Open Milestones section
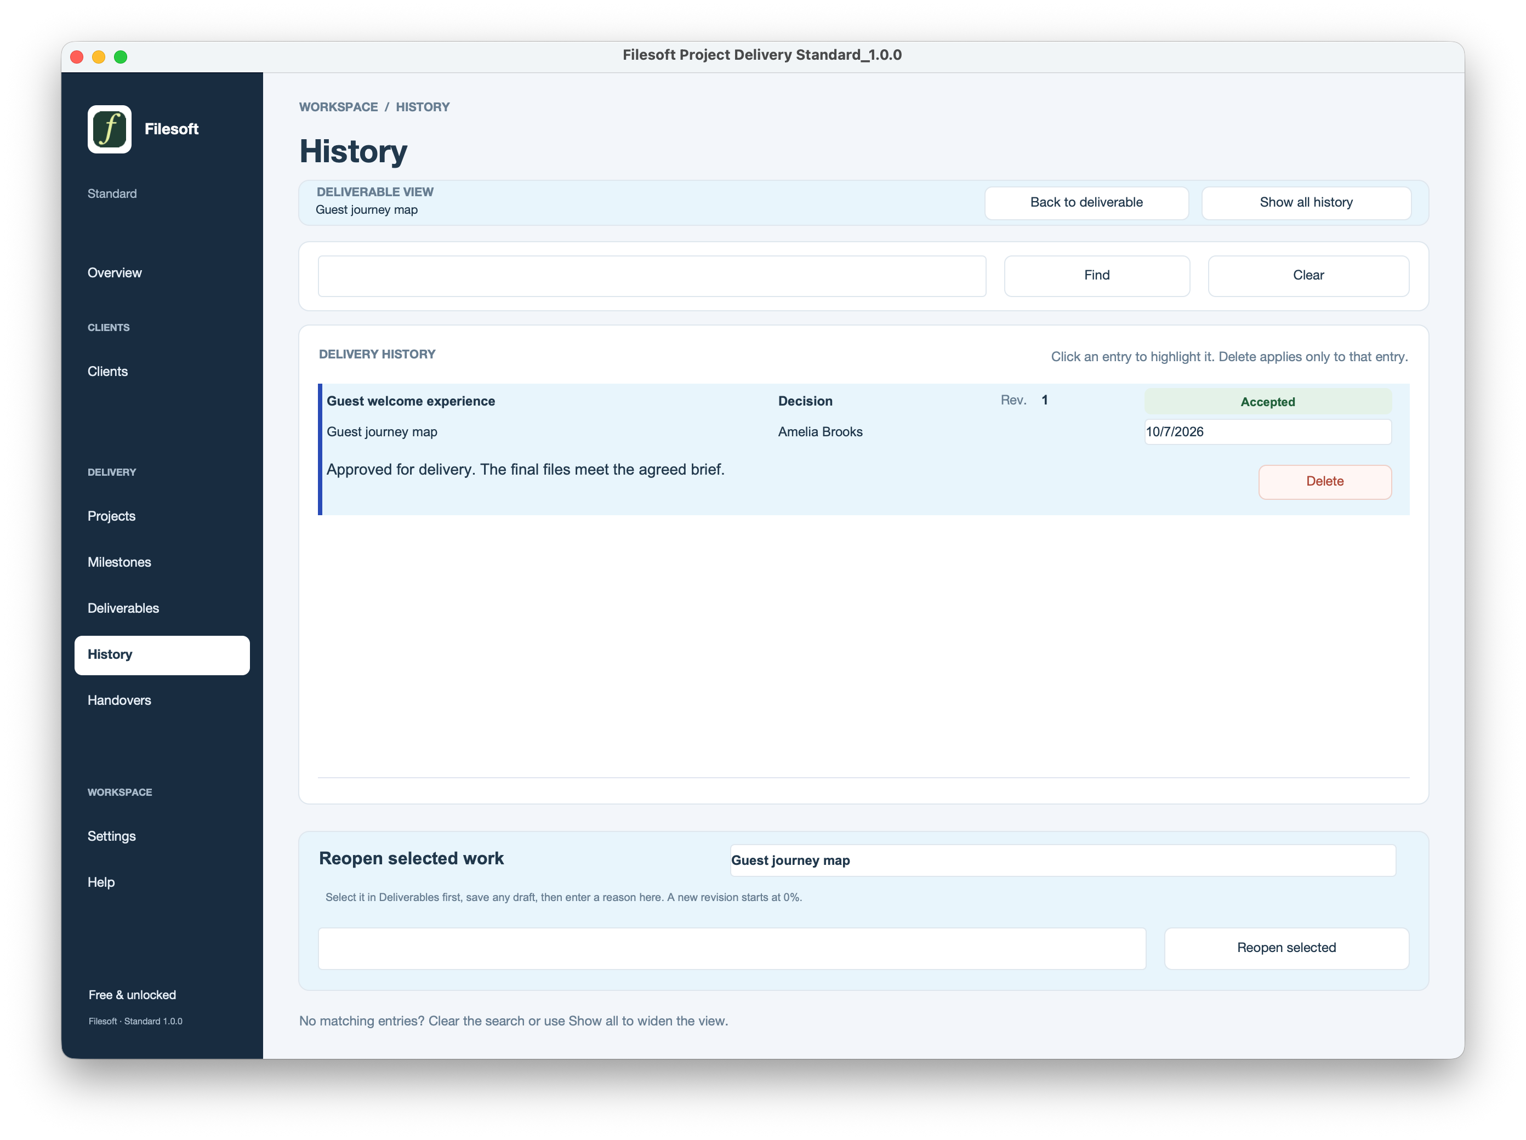This screenshot has width=1526, height=1140. tap(119, 562)
